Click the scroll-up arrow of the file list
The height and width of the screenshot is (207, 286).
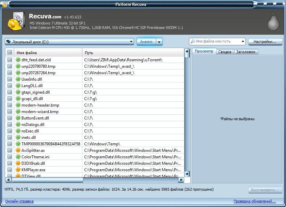(187, 51)
